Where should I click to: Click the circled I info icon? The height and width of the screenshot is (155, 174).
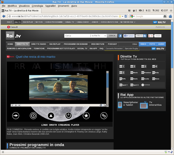tap(33, 116)
